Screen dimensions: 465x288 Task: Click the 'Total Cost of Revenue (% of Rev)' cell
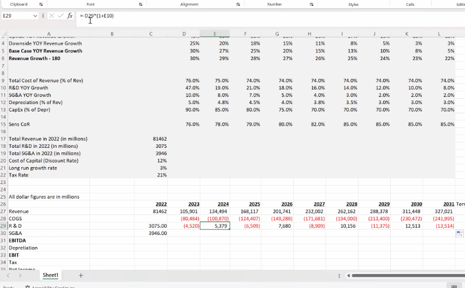click(46, 81)
